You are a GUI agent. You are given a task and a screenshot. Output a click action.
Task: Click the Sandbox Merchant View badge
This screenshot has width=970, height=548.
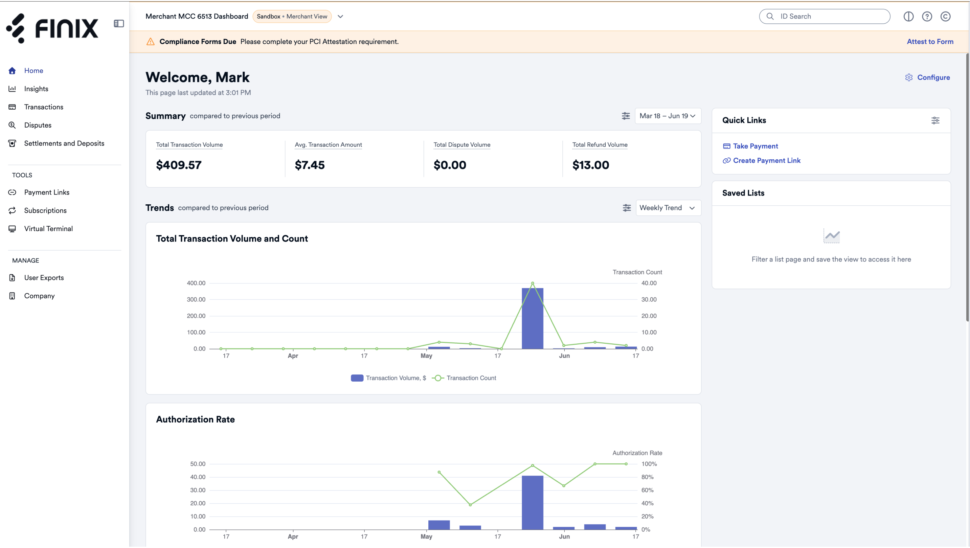tap(292, 16)
